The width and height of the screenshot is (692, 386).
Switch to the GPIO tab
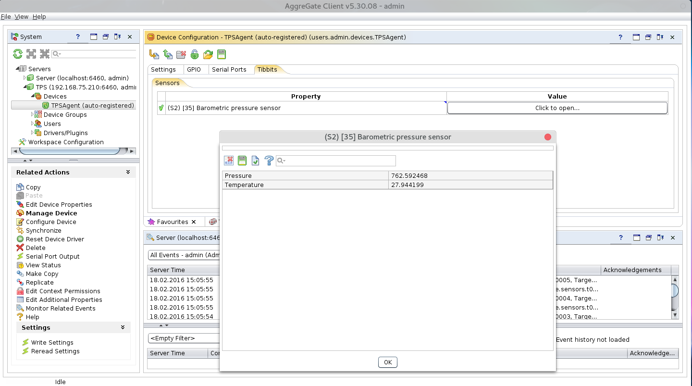[194, 69]
